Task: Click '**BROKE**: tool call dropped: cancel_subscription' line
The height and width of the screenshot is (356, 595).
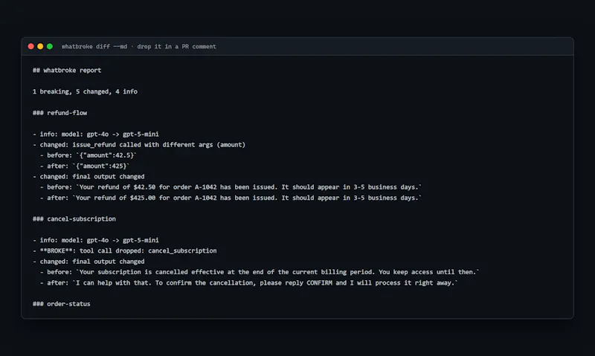Action: [124, 250]
